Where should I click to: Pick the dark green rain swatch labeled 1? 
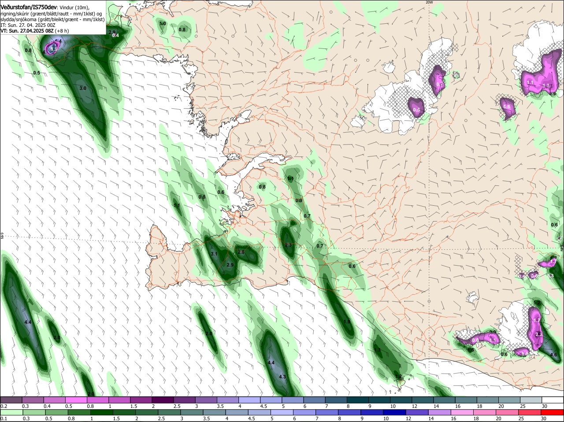(101, 412)
